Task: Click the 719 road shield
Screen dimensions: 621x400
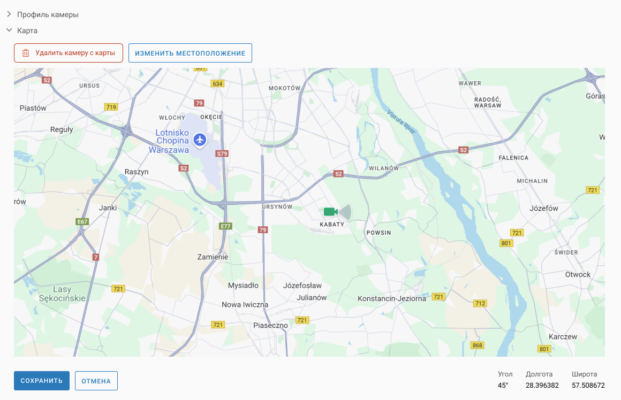Action: (x=111, y=107)
